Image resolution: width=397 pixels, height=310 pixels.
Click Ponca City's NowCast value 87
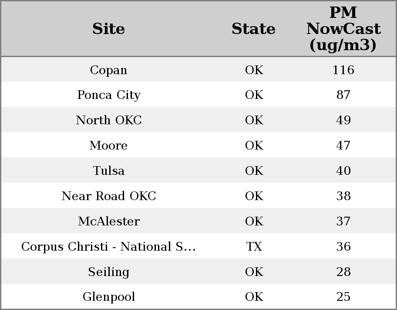pos(343,95)
